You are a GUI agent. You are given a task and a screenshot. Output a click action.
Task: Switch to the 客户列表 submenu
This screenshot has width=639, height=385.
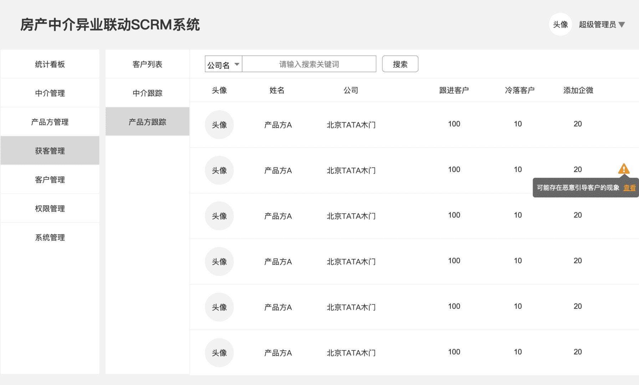pos(147,64)
